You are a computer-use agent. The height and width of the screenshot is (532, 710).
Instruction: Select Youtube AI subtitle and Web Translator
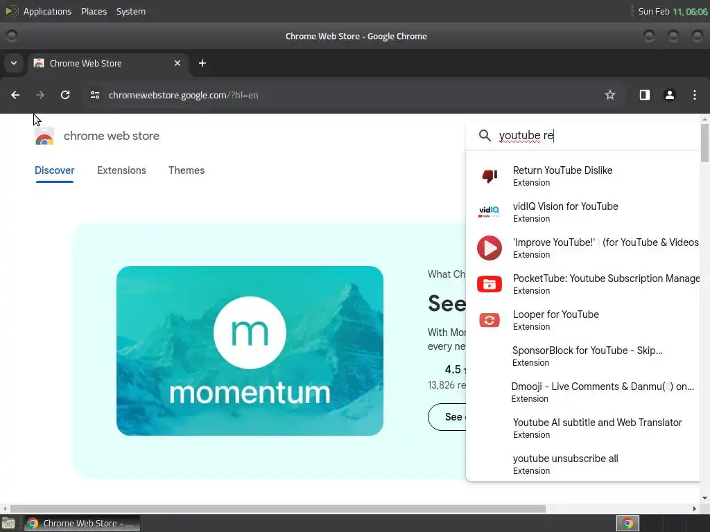pos(583,428)
